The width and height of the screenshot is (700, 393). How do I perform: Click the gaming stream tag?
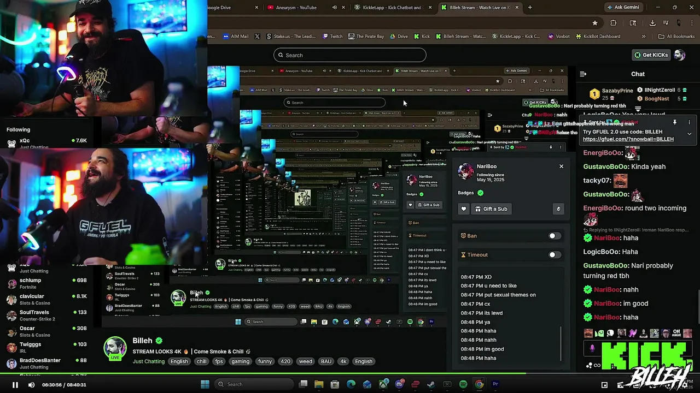coord(240,361)
